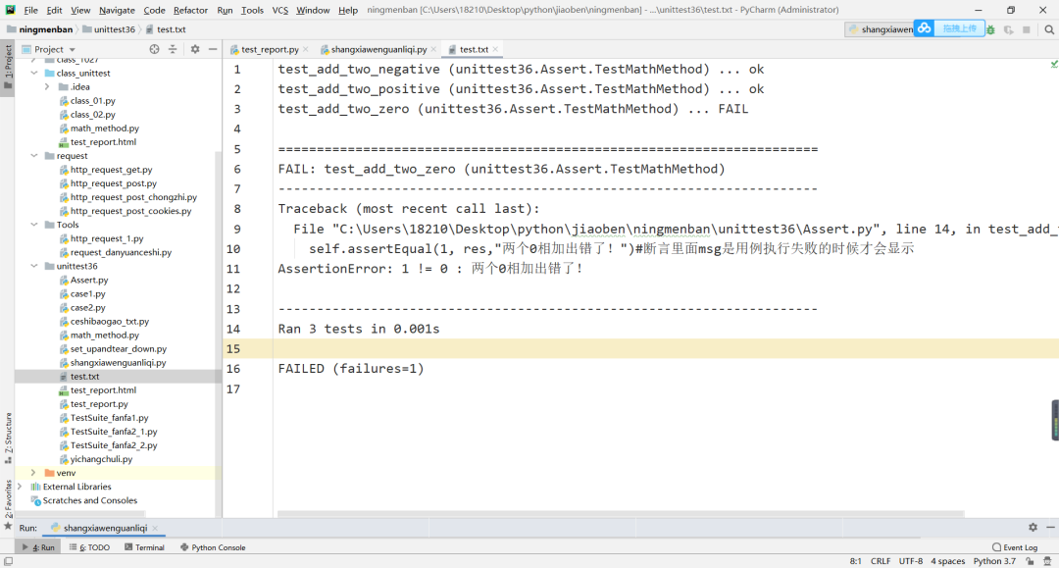Change CRLF line separator setting

pos(881,561)
